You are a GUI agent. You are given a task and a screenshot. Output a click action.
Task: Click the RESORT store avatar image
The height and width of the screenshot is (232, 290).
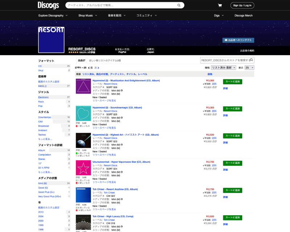click(51, 39)
